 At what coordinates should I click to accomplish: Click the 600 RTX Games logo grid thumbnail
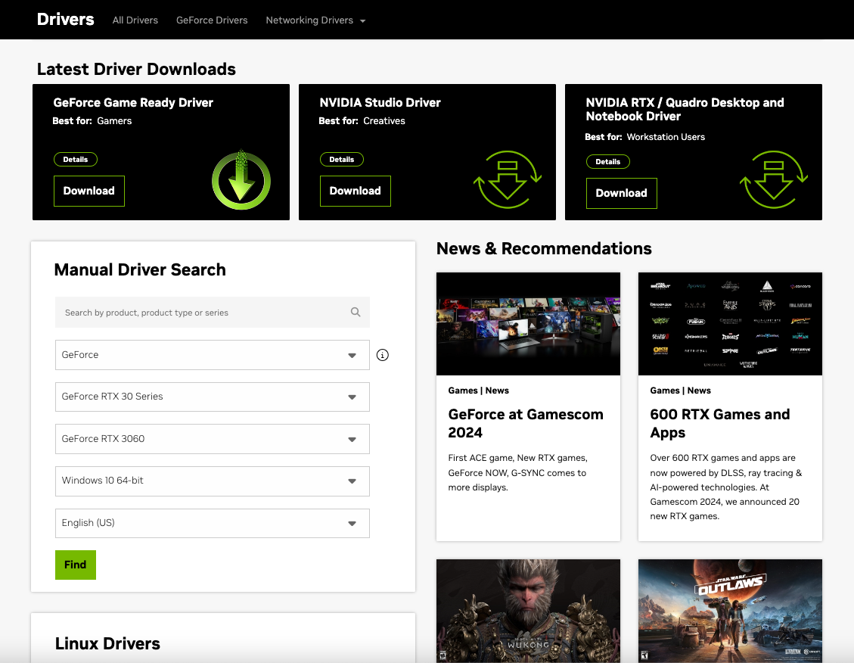pos(730,324)
